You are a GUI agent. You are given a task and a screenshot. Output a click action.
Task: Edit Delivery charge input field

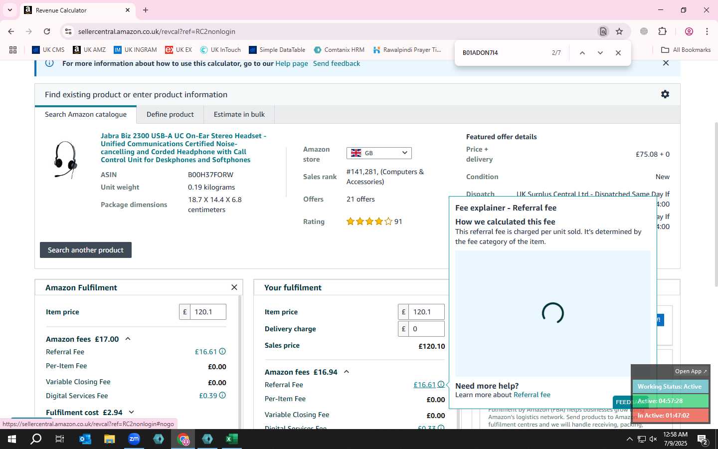[426, 329]
